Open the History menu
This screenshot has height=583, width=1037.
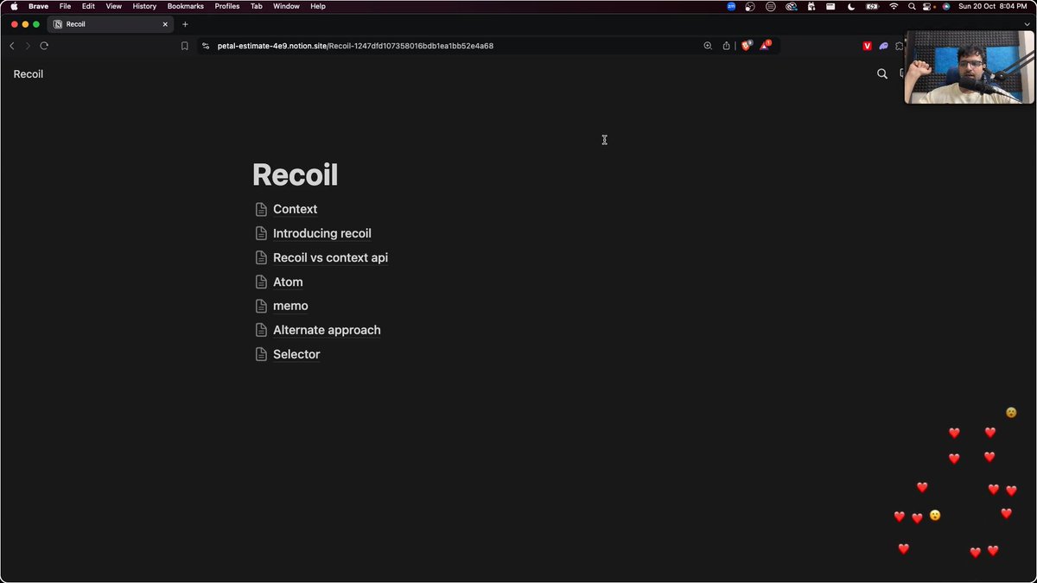click(144, 6)
